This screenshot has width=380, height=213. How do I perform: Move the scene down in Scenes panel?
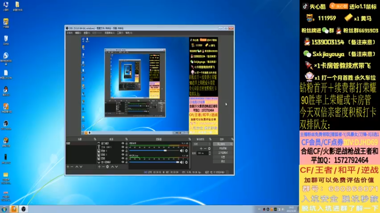tap(81, 167)
